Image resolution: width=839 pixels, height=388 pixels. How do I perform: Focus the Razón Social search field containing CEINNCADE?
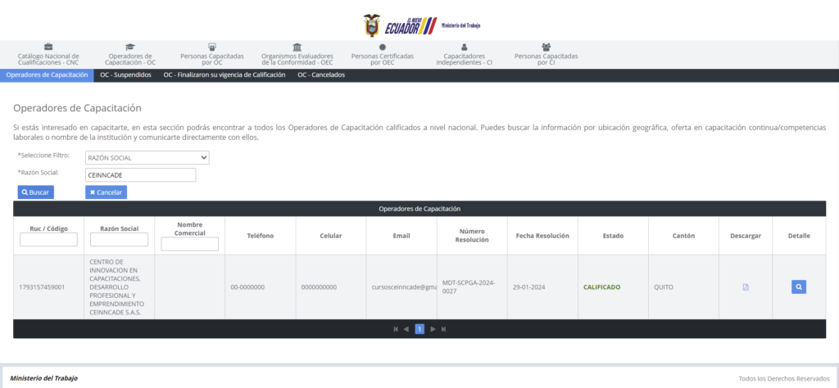140,174
